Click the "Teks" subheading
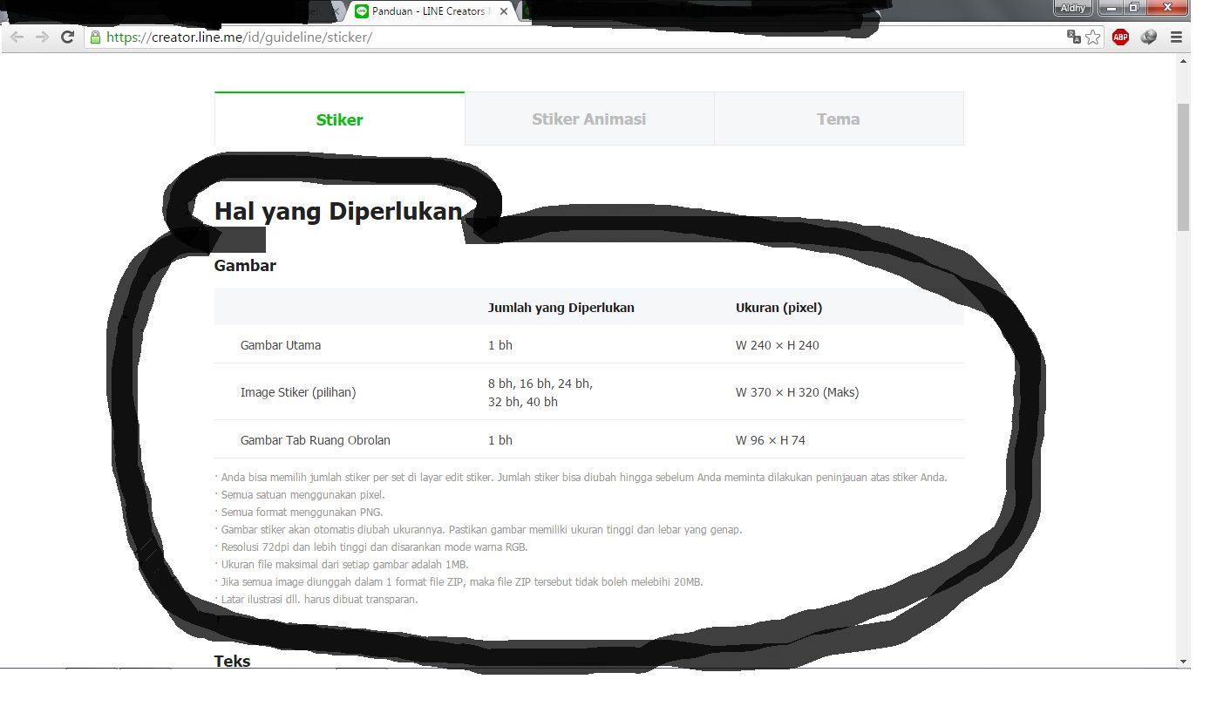 (x=233, y=662)
